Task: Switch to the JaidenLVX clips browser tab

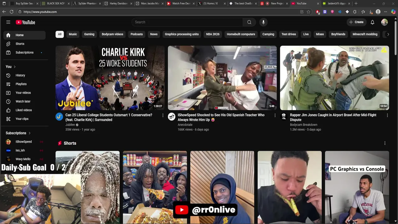Action: click(x=336, y=3)
